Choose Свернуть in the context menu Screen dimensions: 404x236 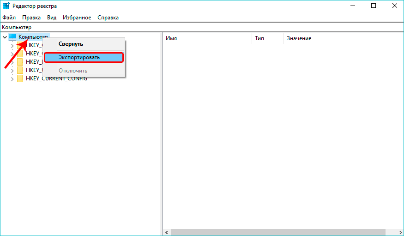point(84,44)
